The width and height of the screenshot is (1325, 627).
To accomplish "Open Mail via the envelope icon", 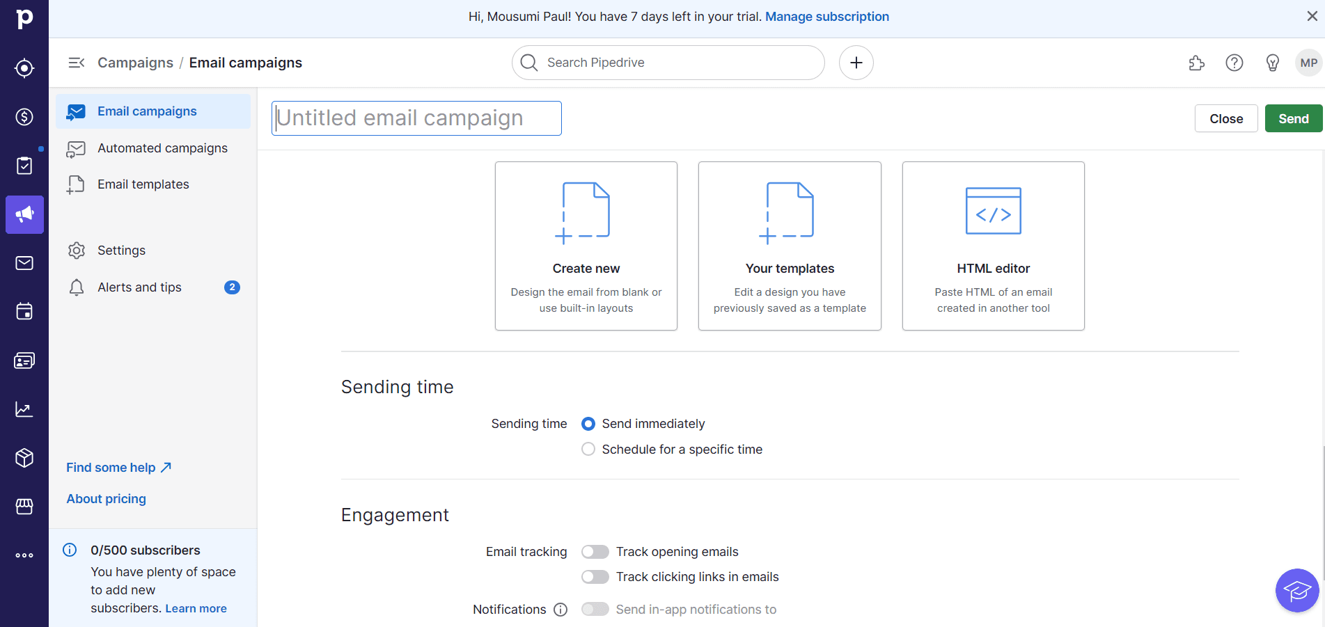I will 24,263.
